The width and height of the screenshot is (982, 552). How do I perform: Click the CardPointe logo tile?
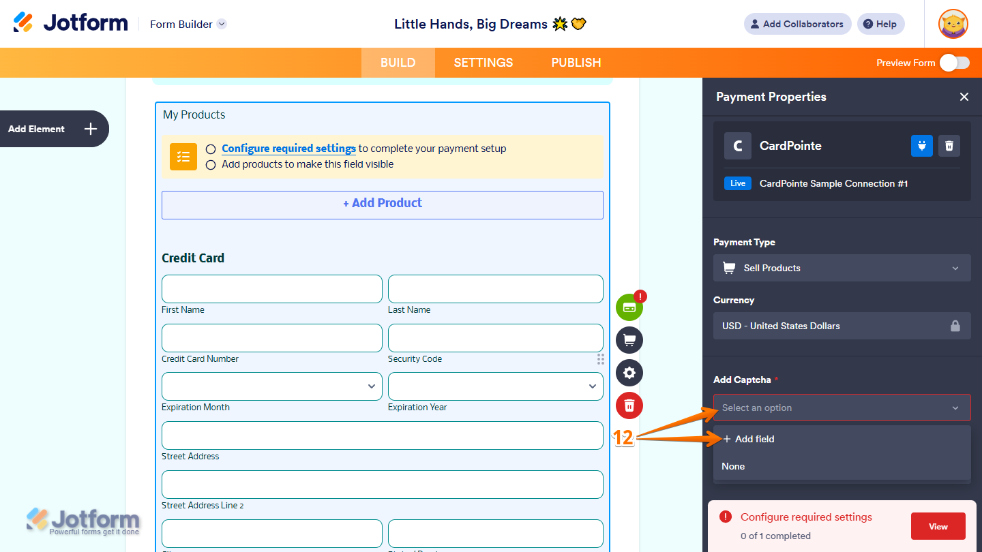tap(738, 146)
